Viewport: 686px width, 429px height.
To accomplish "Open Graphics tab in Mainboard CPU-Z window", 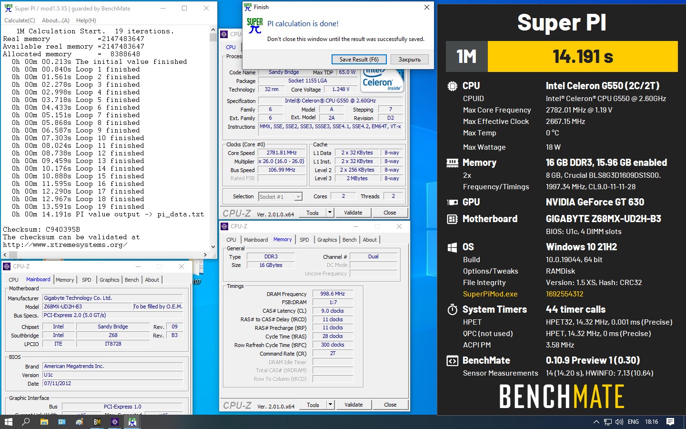I will [x=110, y=280].
